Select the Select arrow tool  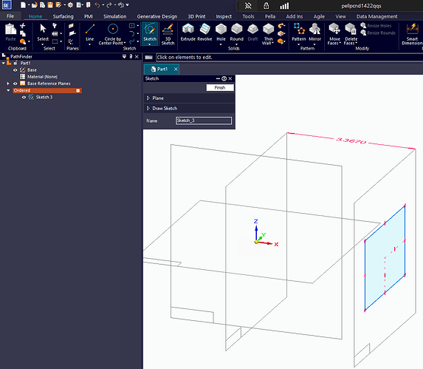click(x=43, y=33)
